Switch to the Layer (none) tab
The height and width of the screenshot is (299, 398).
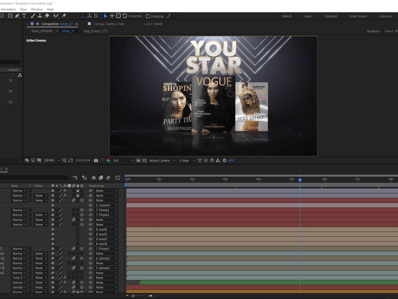[x=153, y=24]
